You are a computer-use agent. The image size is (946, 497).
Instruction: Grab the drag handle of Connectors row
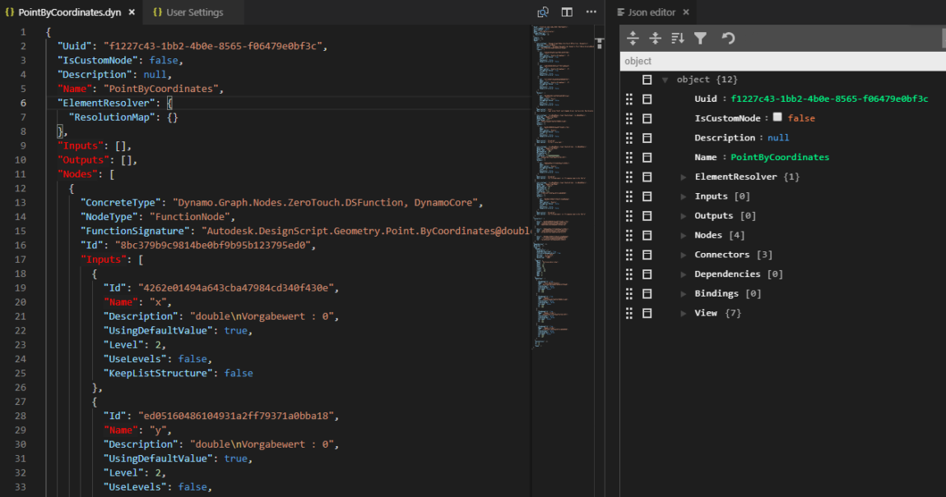tap(629, 255)
